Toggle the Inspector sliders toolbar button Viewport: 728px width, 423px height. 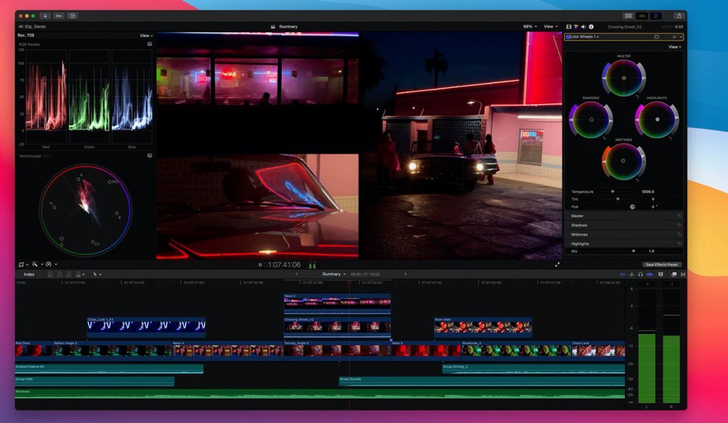click(656, 16)
